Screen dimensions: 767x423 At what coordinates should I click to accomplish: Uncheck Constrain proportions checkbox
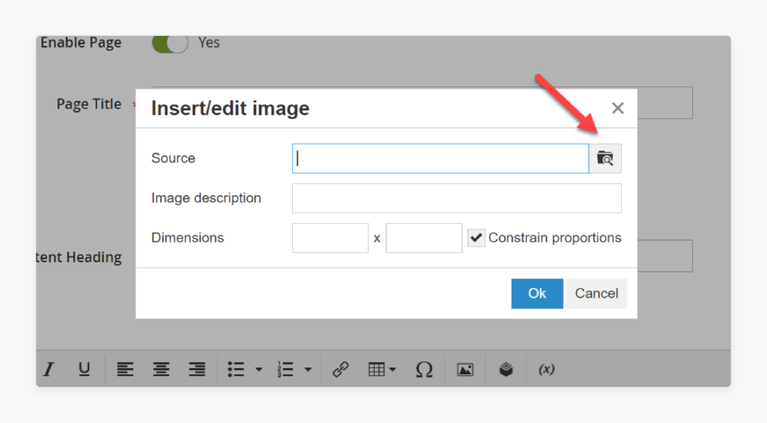coord(476,238)
